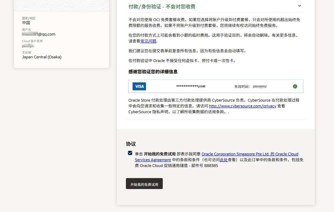This screenshot has height=212, width=334.
Task: Click the @qq.com username value
Action: tap(38, 34)
